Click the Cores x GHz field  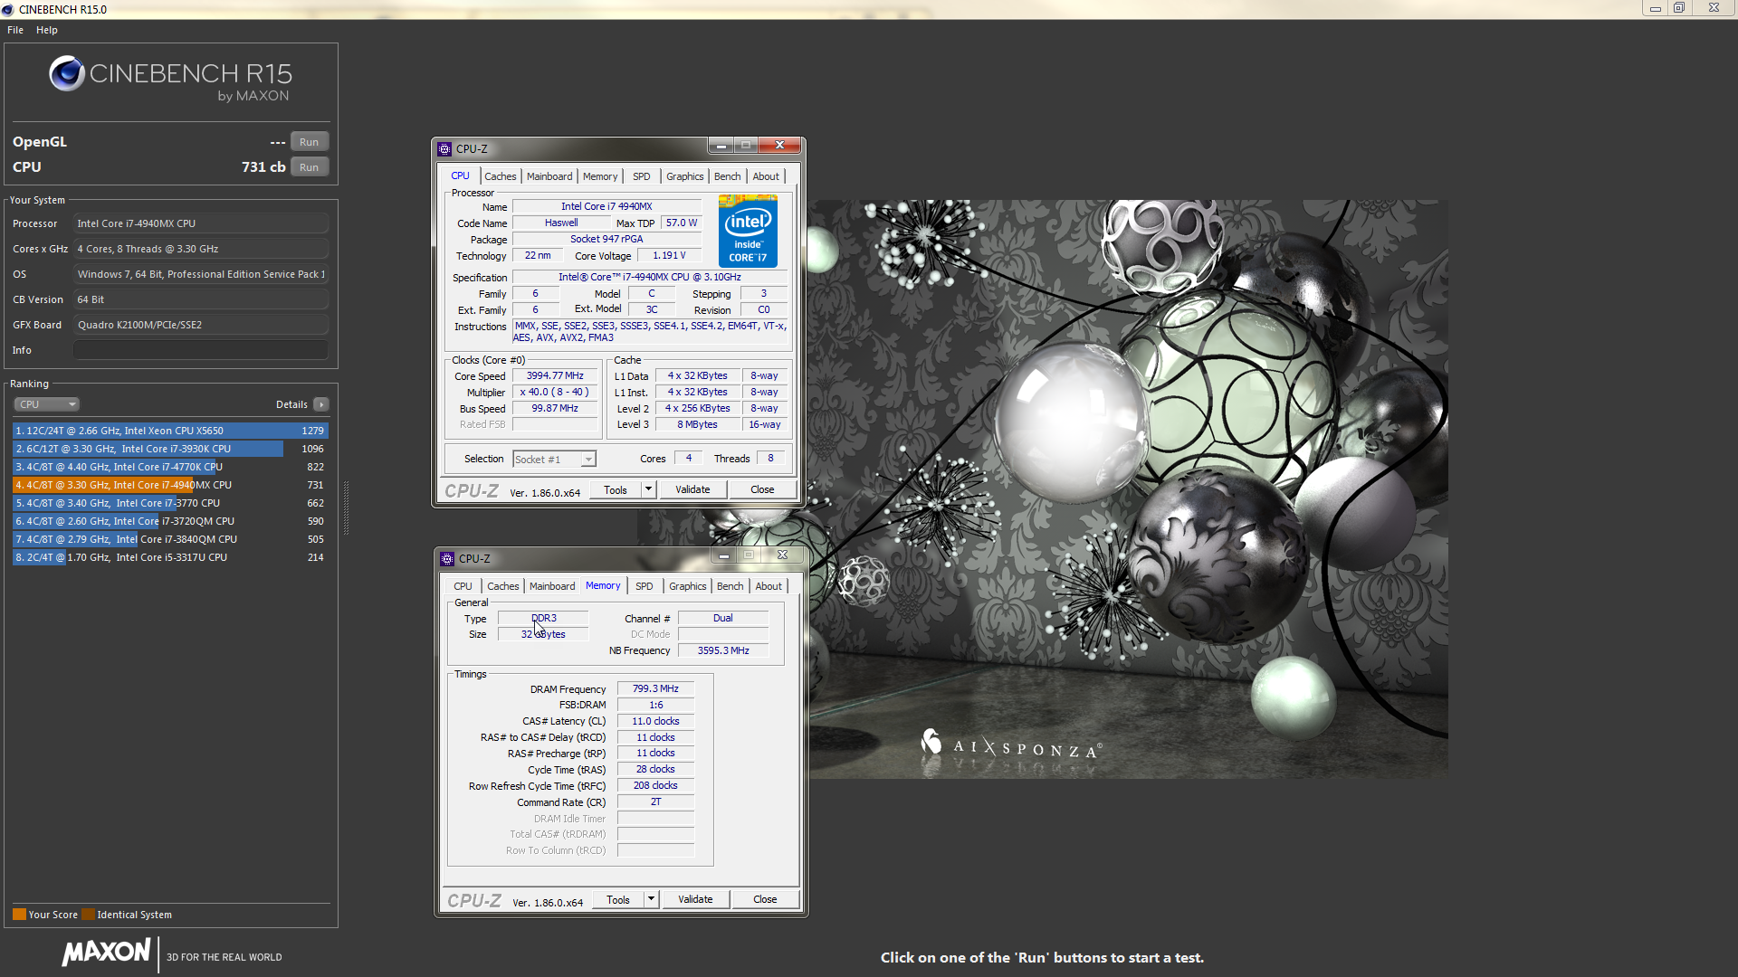point(201,249)
